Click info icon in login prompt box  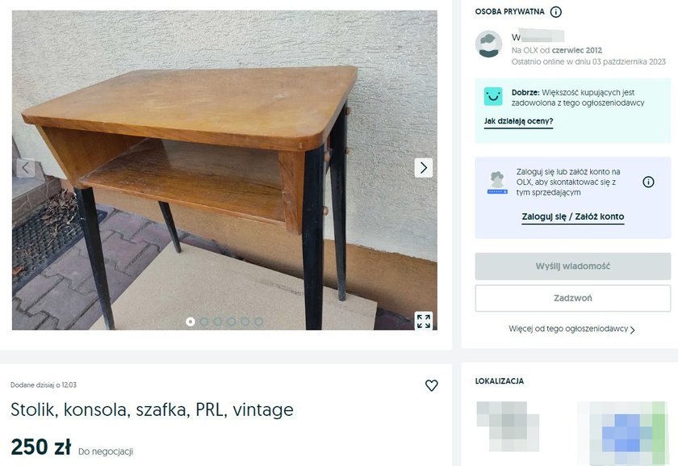[648, 182]
